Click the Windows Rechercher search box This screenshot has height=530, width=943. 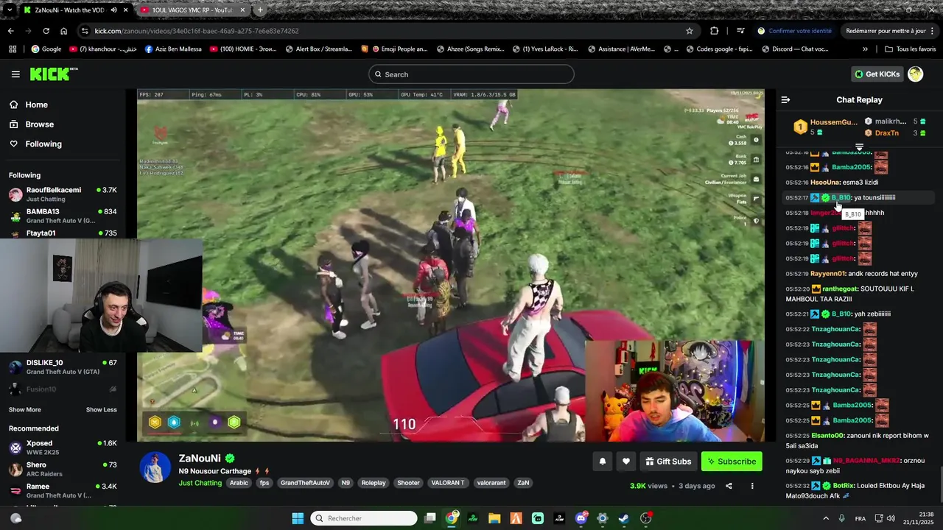pyautogui.click(x=364, y=518)
